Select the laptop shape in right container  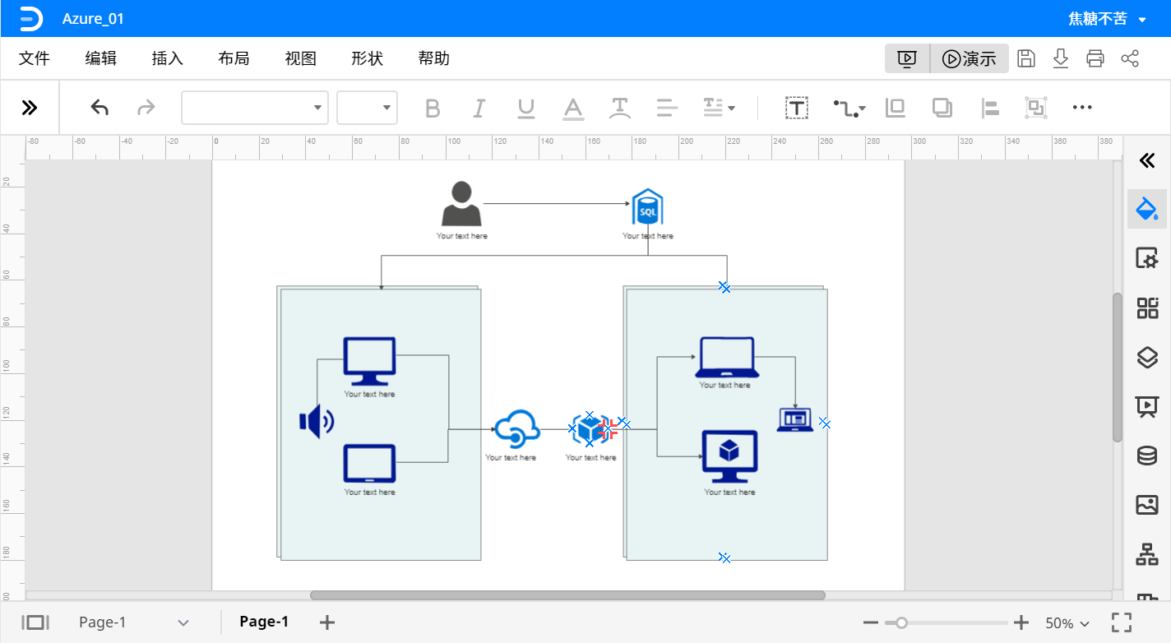pyautogui.click(x=726, y=357)
